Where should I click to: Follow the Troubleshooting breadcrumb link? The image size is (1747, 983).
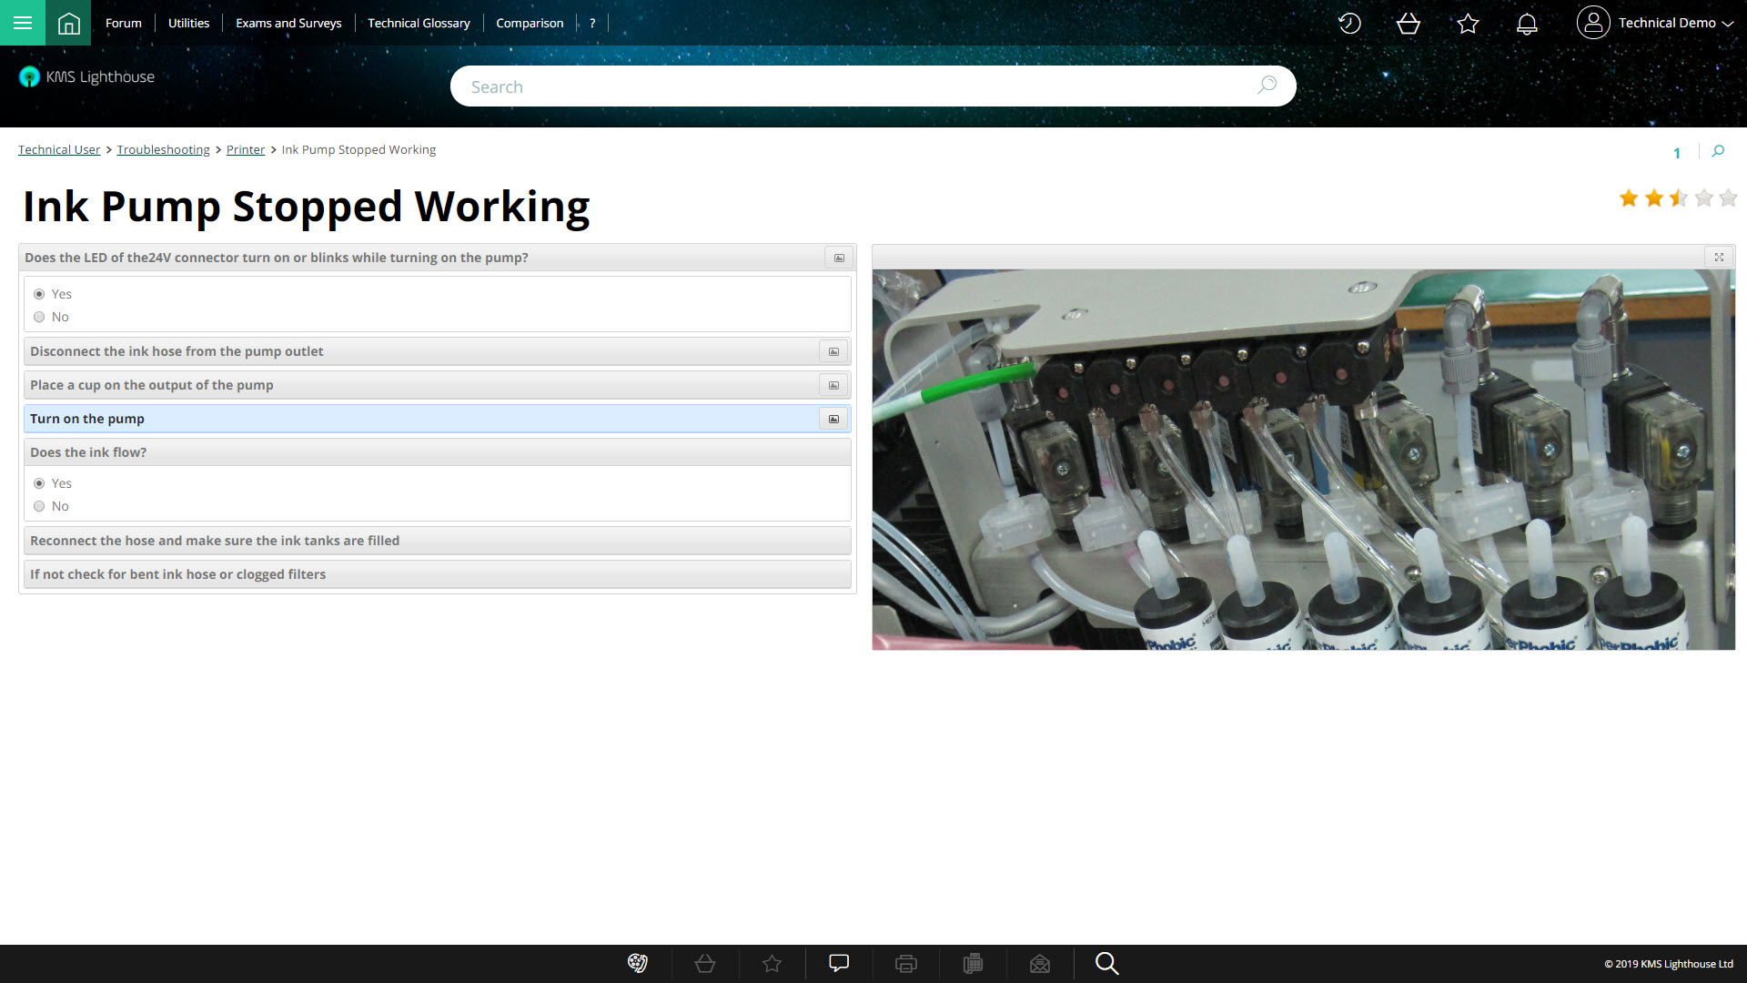tap(163, 149)
